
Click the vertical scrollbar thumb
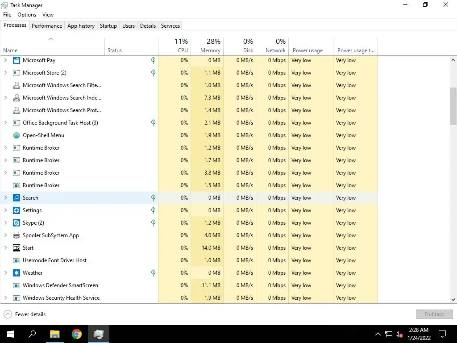tap(453, 106)
